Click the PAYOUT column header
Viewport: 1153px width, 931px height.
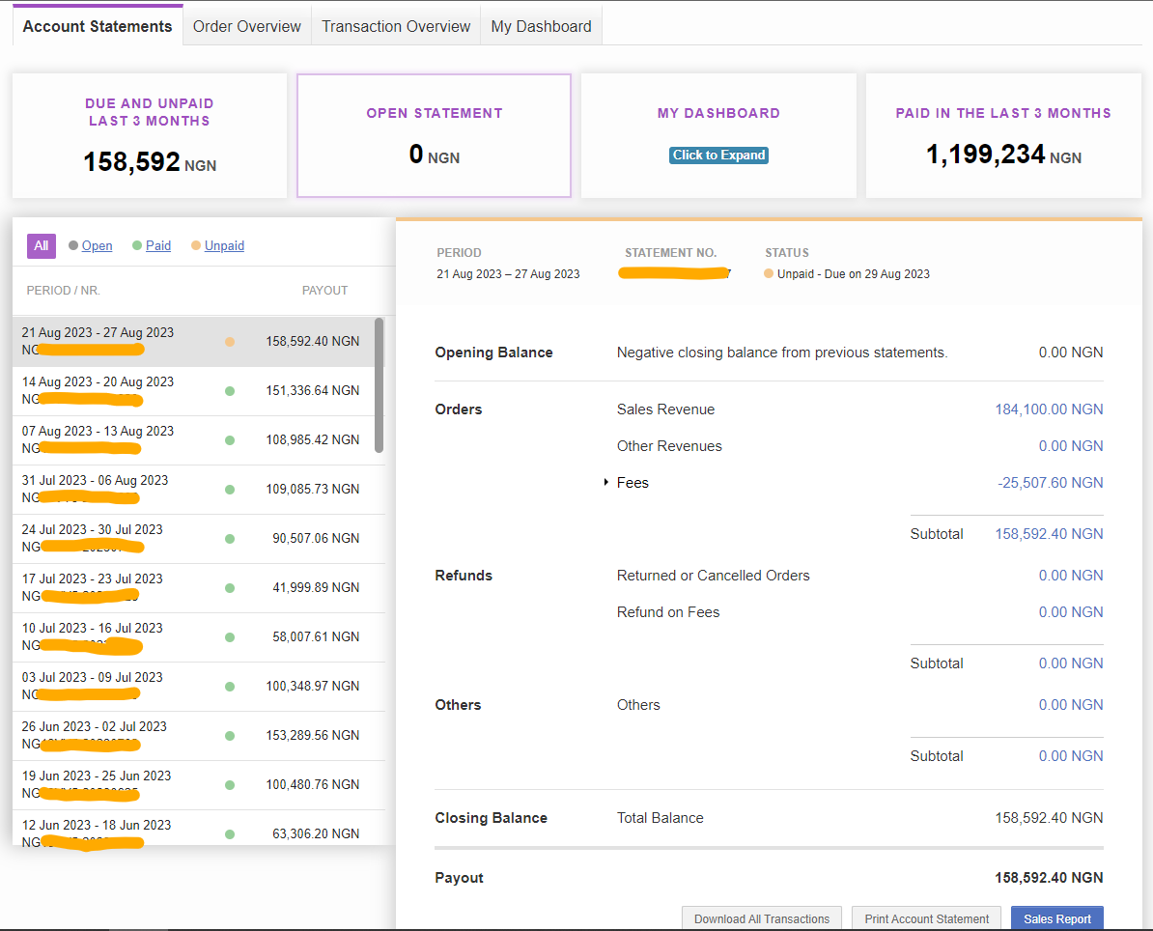(325, 291)
